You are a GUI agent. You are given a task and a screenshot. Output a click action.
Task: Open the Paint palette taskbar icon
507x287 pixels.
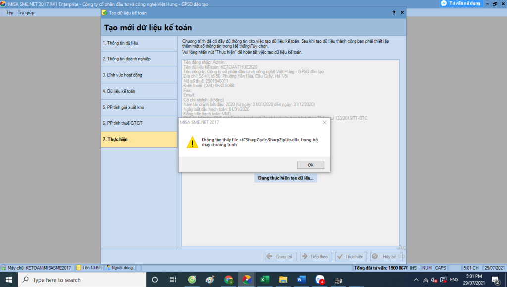click(210, 280)
